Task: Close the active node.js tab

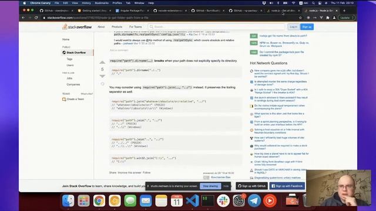Action: tap(337, 11)
